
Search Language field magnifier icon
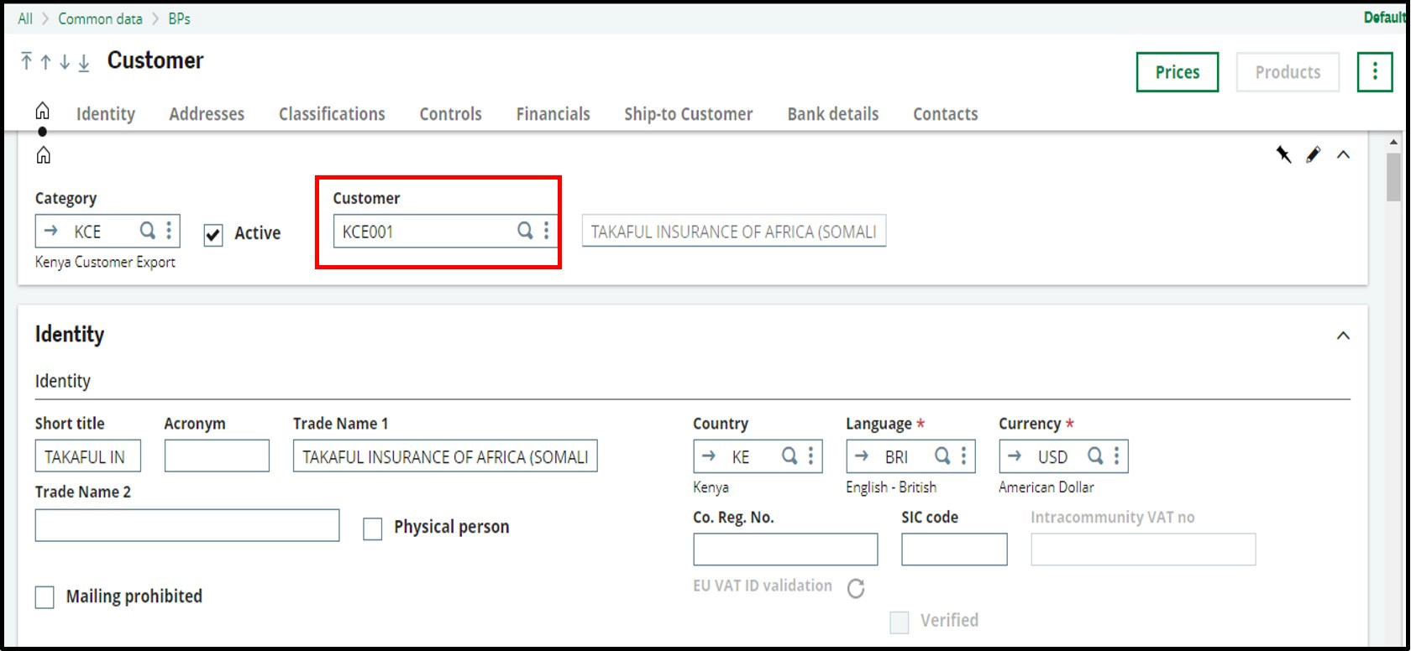pyautogui.click(x=942, y=456)
